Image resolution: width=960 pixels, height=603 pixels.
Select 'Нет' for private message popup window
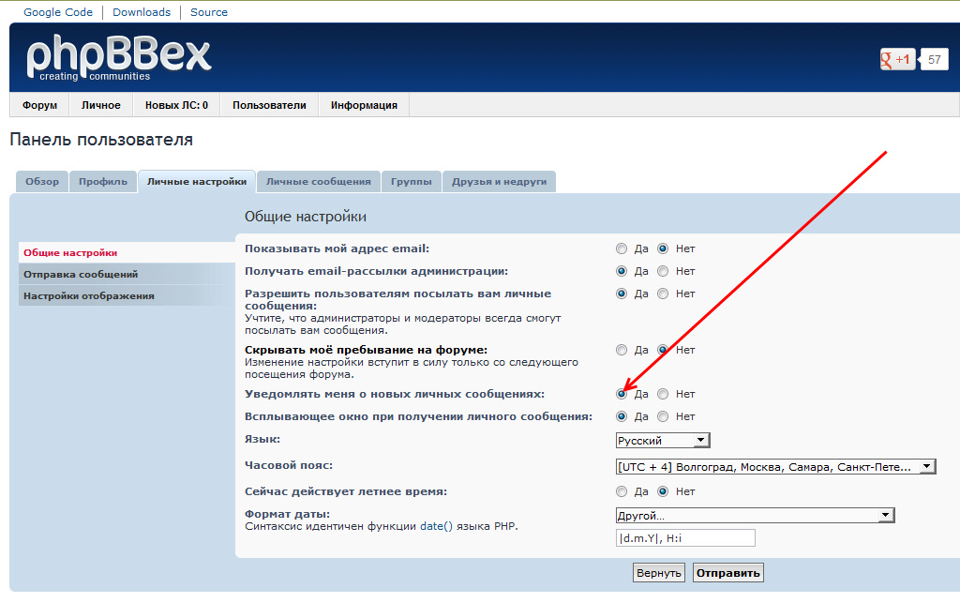point(663,417)
